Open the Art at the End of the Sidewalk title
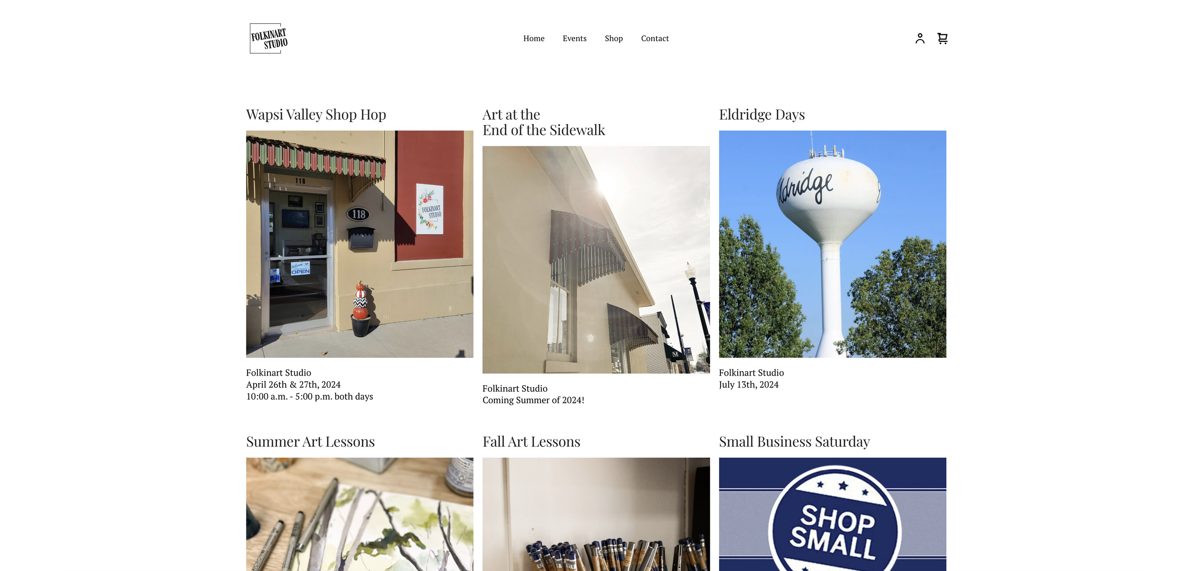This screenshot has height=571, width=1192. (x=544, y=122)
